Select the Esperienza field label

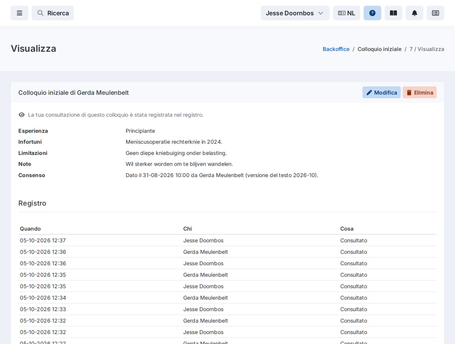[33, 131]
